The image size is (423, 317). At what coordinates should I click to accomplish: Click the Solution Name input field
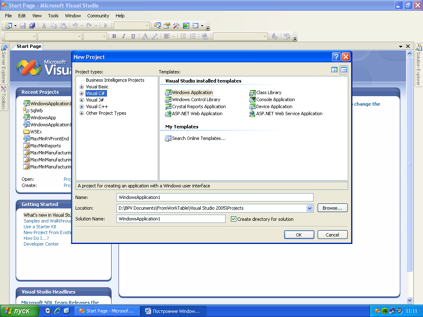click(171, 219)
